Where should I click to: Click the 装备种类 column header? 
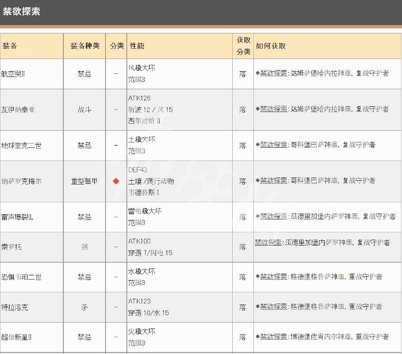[x=85, y=46]
